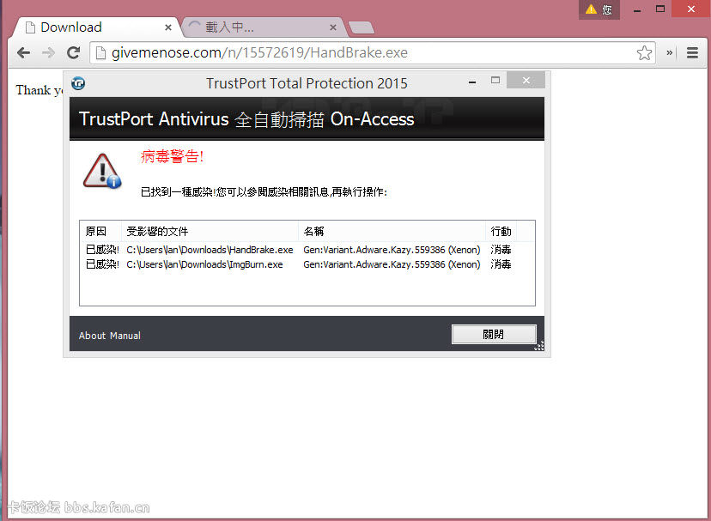711x521 pixels.
Task: Click the virus warning triangle icon
Action: point(102,170)
